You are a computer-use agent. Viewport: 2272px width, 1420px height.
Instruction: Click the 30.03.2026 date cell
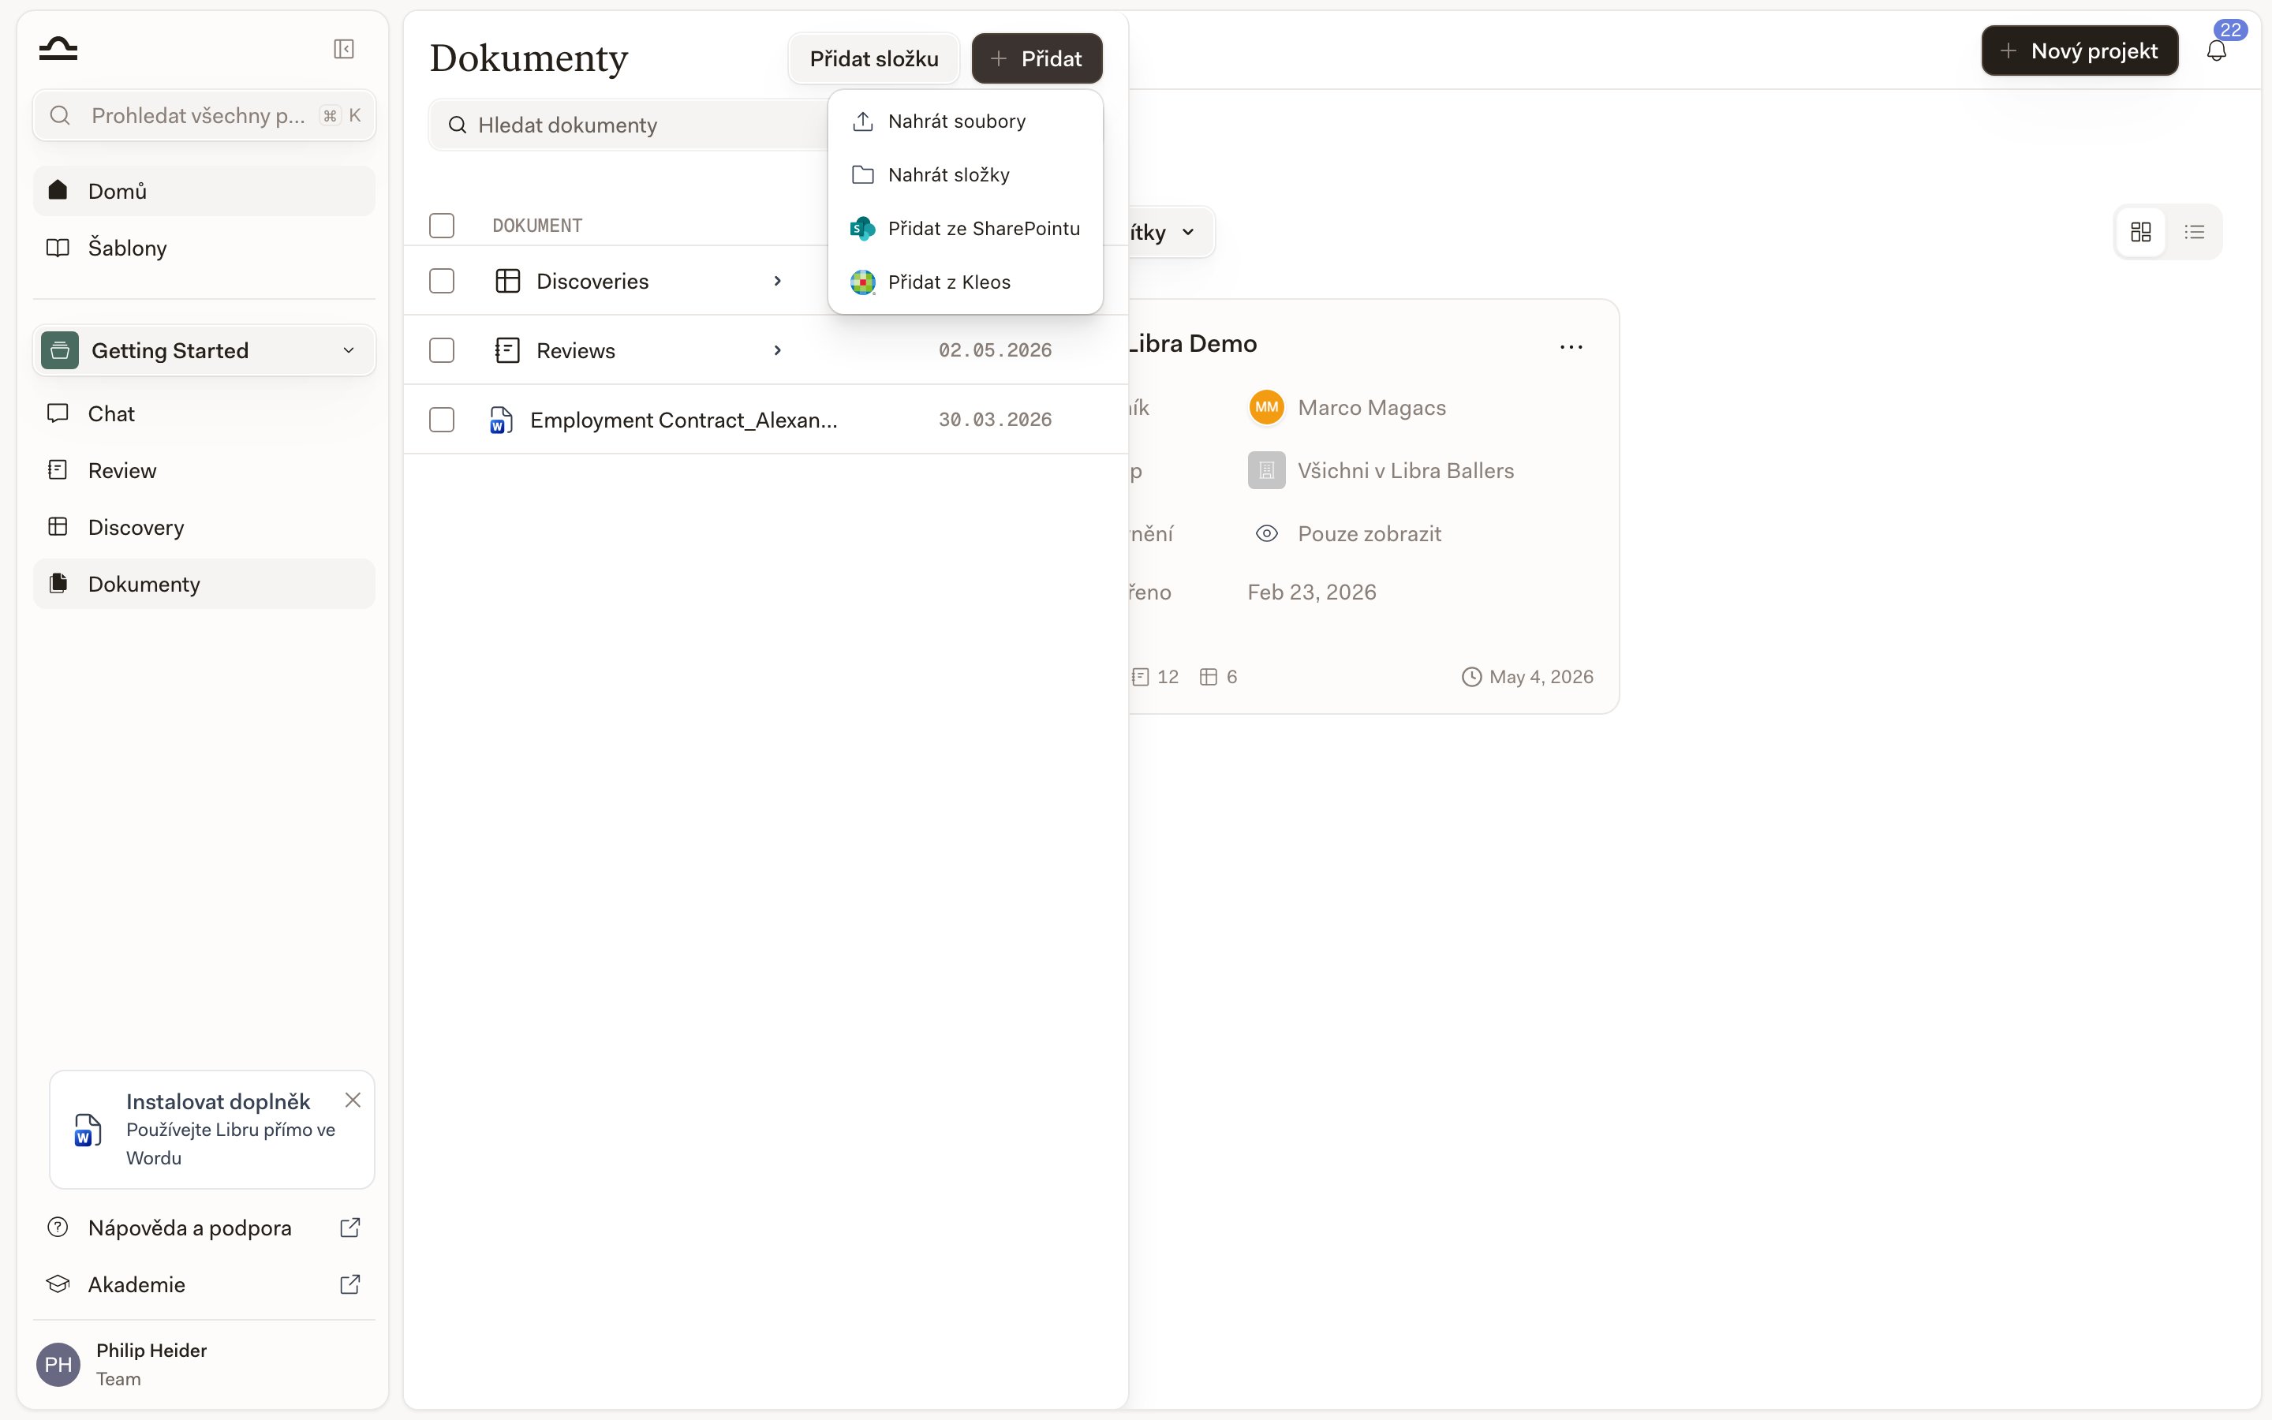coord(995,420)
